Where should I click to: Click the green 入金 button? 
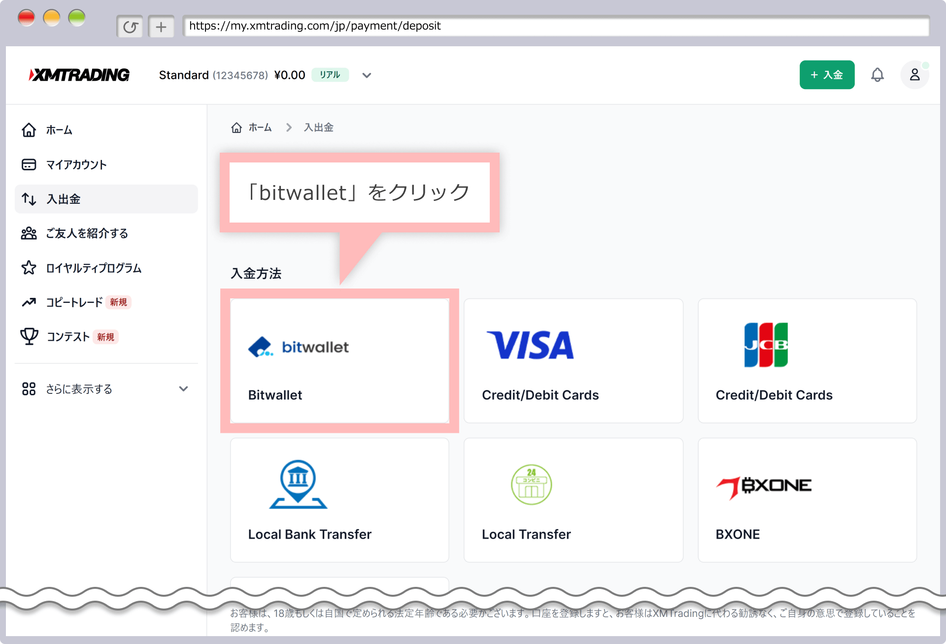(x=827, y=75)
